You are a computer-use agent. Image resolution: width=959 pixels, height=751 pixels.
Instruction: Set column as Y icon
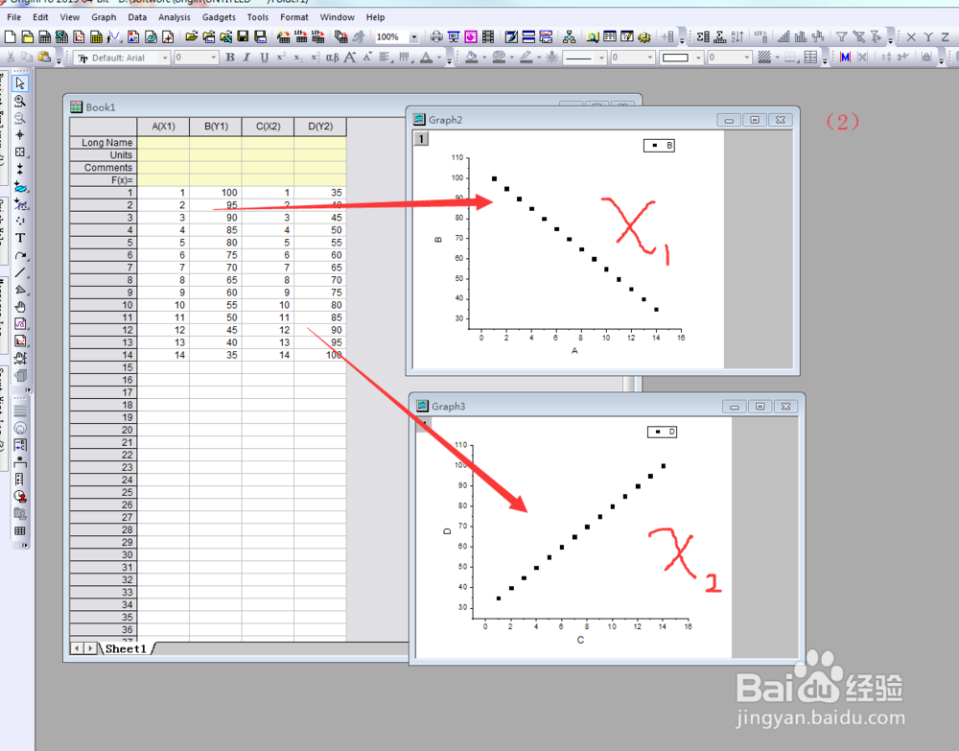[x=928, y=37]
